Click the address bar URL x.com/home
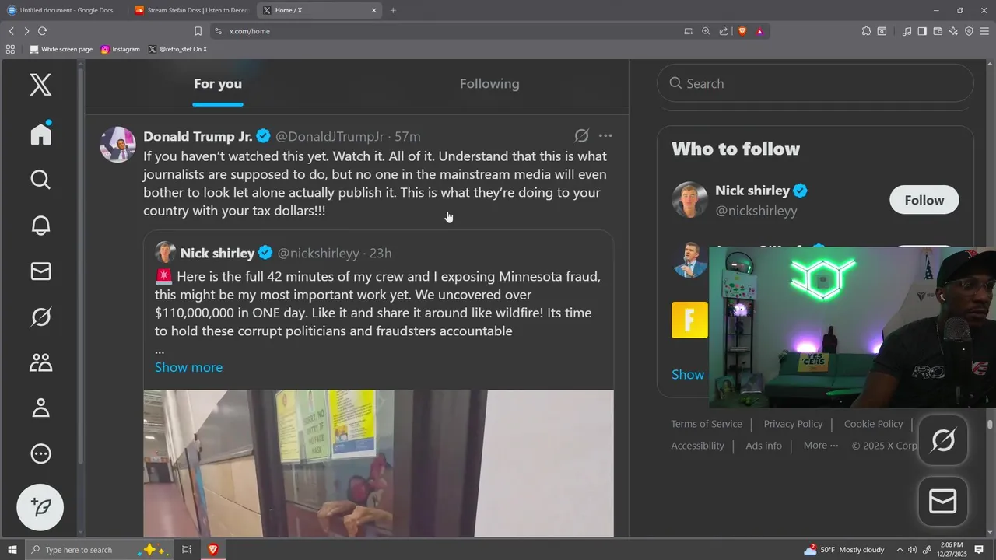This screenshot has width=996, height=560. click(250, 31)
